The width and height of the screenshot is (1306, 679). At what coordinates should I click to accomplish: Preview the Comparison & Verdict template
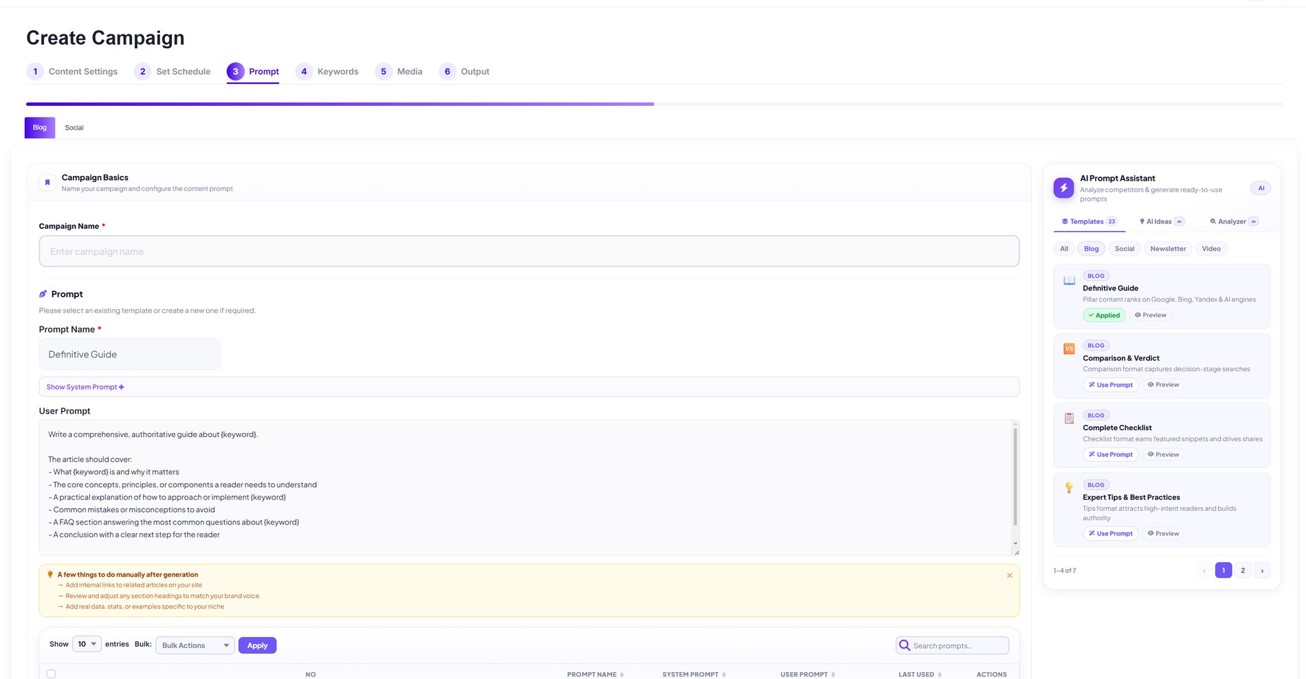pyautogui.click(x=1163, y=385)
